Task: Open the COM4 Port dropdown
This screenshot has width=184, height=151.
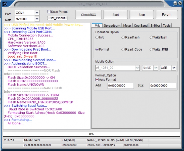Action: tap(37, 13)
